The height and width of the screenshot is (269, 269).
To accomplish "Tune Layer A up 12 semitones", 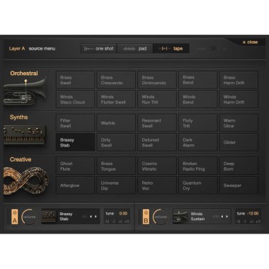I will pos(127,222).
